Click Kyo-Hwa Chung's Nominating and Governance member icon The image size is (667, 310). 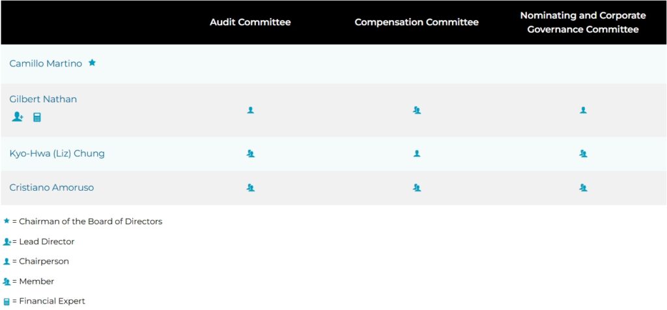click(583, 154)
